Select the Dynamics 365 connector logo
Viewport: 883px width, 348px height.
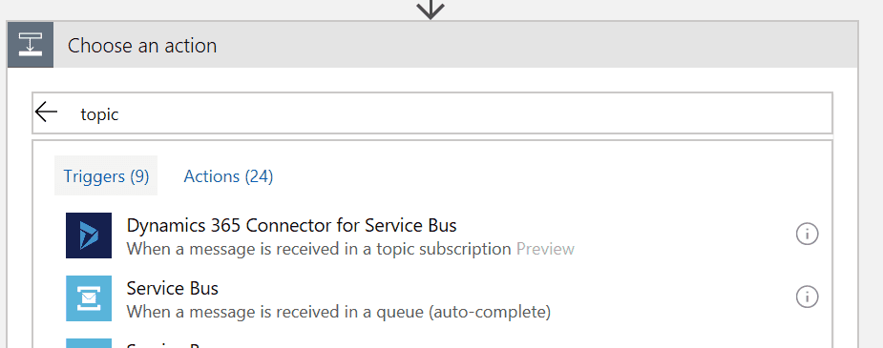[89, 235]
